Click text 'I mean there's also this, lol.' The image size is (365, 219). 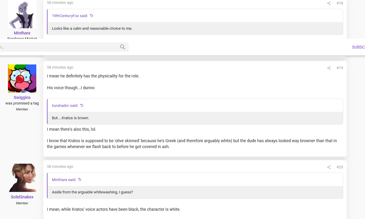(x=72, y=129)
